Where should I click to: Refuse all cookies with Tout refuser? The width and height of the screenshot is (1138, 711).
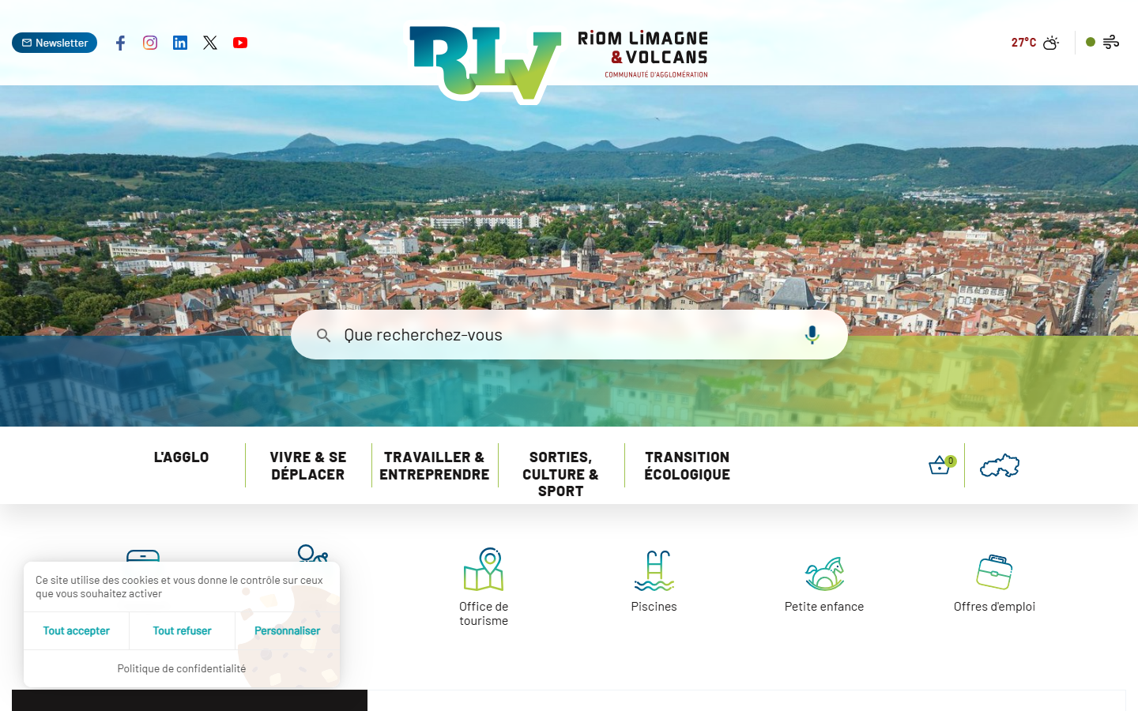(182, 630)
